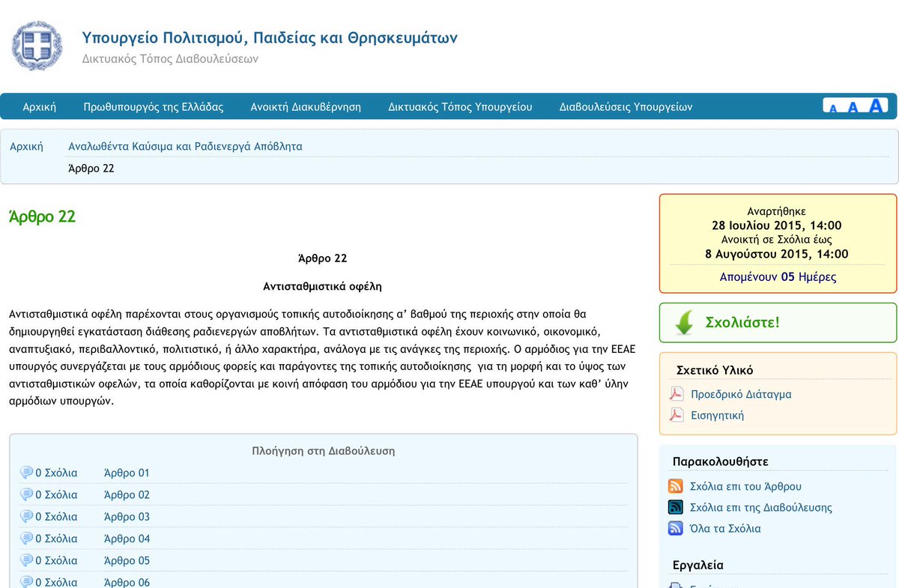This screenshot has width=899, height=588.
Task: Navigate to Άρθρο 06
Action: coord(127,581)
